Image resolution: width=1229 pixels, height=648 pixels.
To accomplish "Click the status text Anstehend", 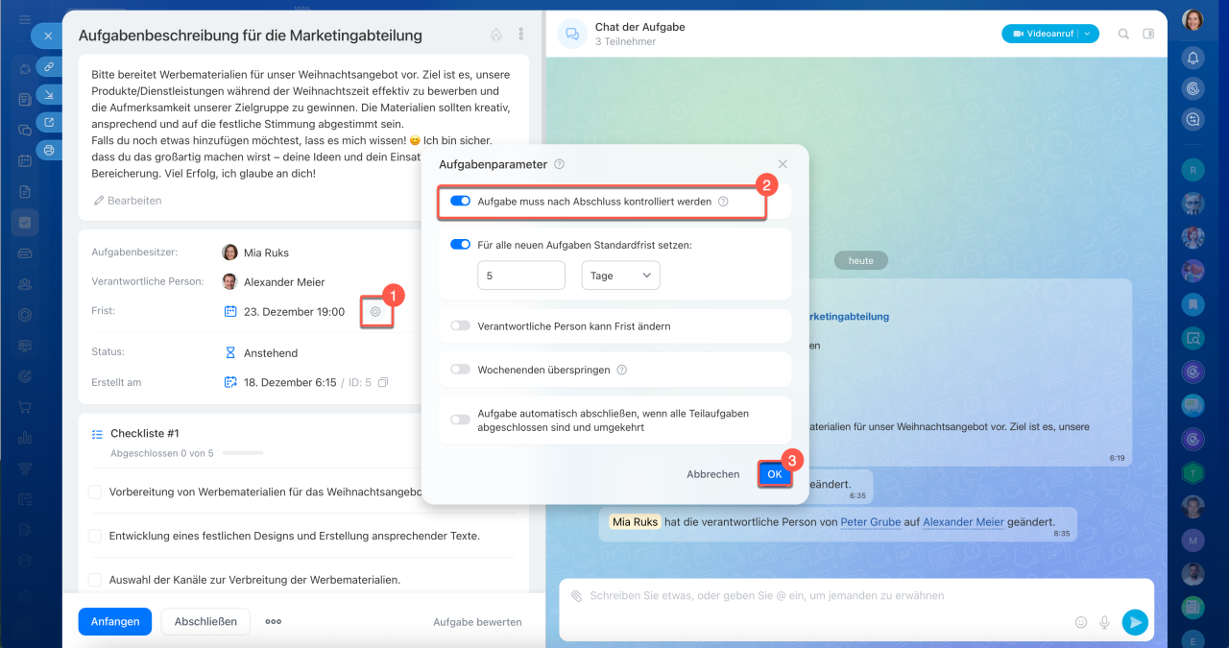I will [x=271, y=353].
